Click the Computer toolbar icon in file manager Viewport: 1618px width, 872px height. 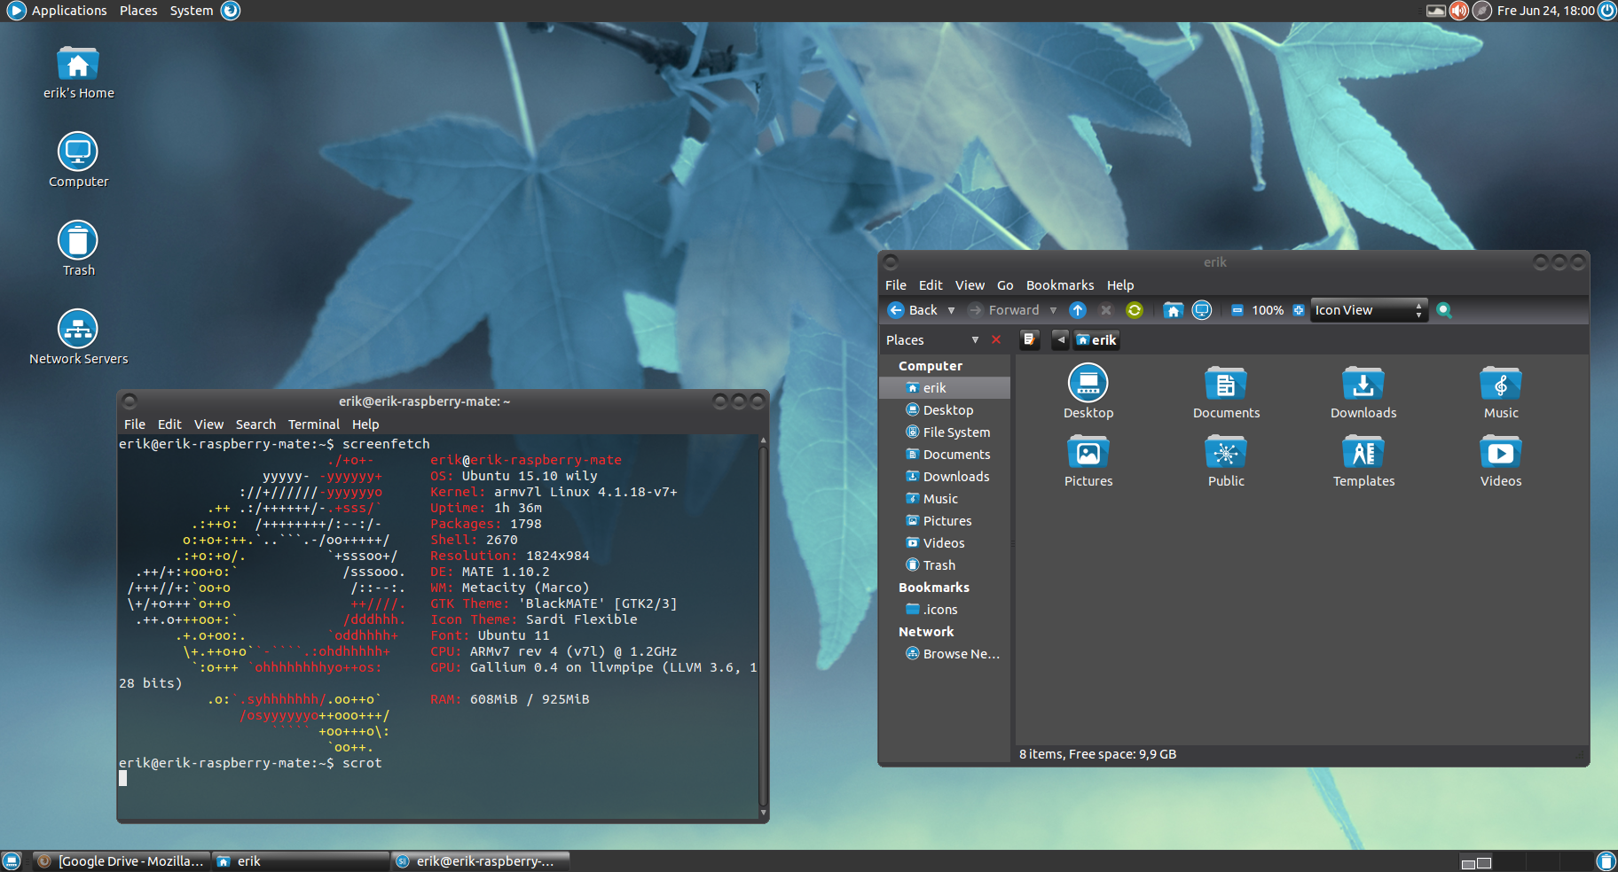pyautogui.click(x=1202, y=310)
